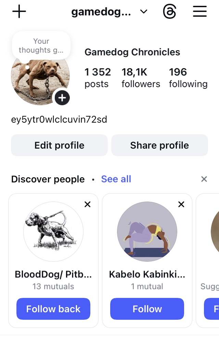Viewport: 219px width, 343px height.
Task: Add story using plus badge on profile photo
Action: (62, 98)
